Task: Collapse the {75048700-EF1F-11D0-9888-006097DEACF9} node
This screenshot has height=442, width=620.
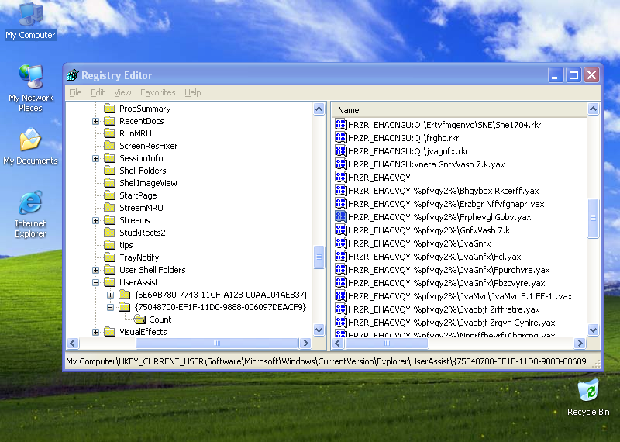Action: pos(111,307)
